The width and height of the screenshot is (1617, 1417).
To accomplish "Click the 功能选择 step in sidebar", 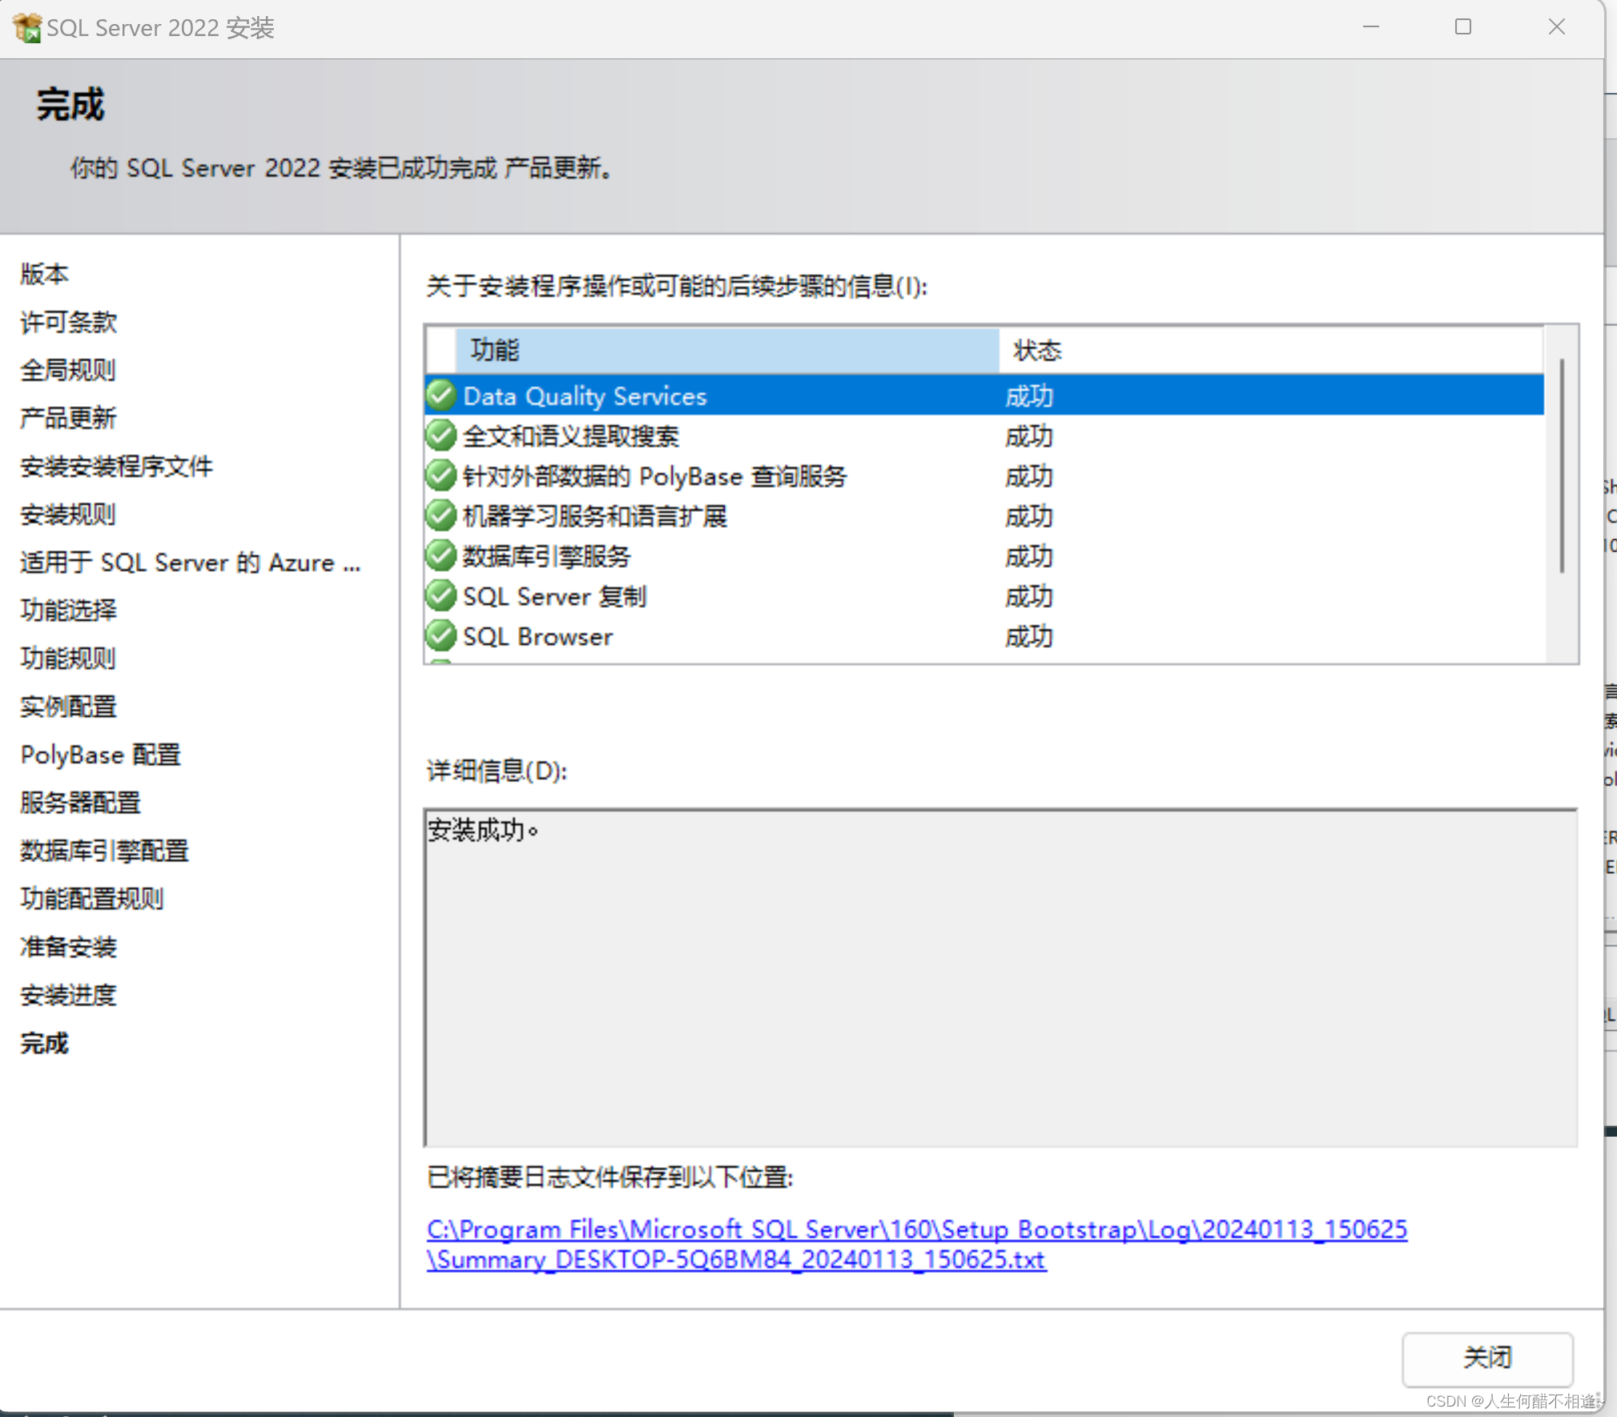I will point(69,610).
